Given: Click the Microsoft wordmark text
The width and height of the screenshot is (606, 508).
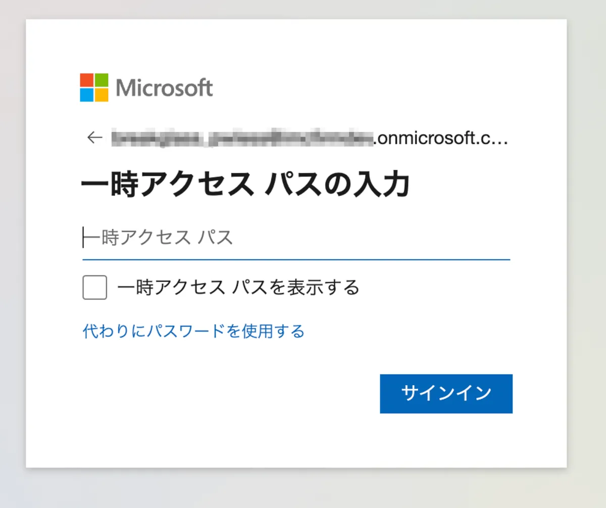Looking at the screenshot, I should click(x=164, y=88).
